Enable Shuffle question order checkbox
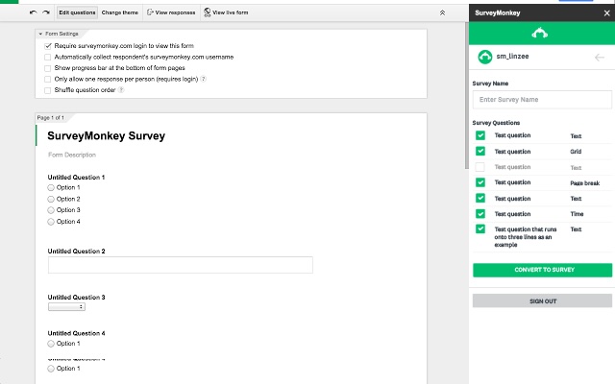Viewport: 615px width, 384px height. click(48, 90)
